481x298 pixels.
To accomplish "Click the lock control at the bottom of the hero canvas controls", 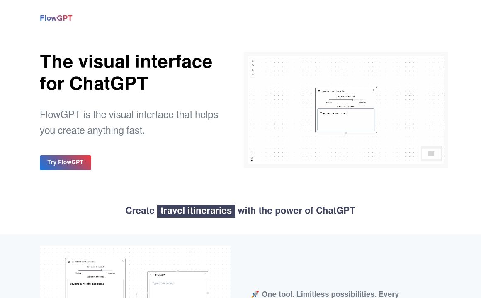I will [x=252, y=160].
